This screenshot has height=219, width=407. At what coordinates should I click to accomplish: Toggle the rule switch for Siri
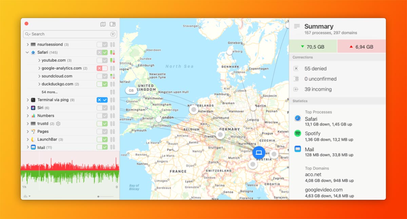click(x=102, y=108)
